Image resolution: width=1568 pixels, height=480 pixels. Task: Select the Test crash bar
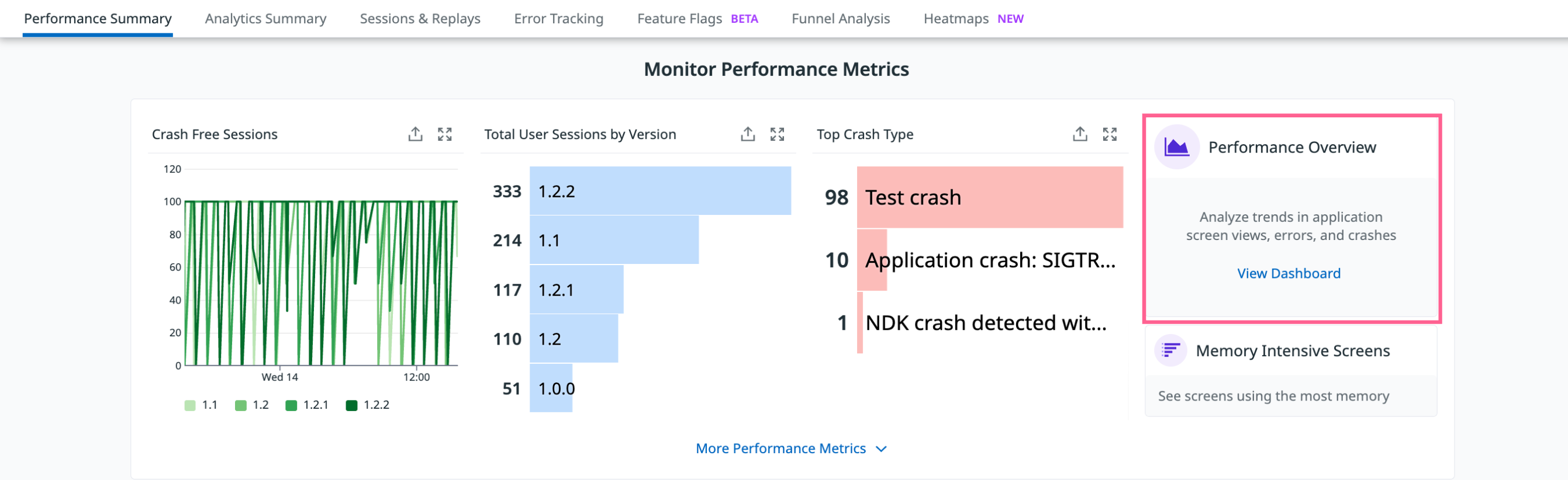[x=989, y=197]
